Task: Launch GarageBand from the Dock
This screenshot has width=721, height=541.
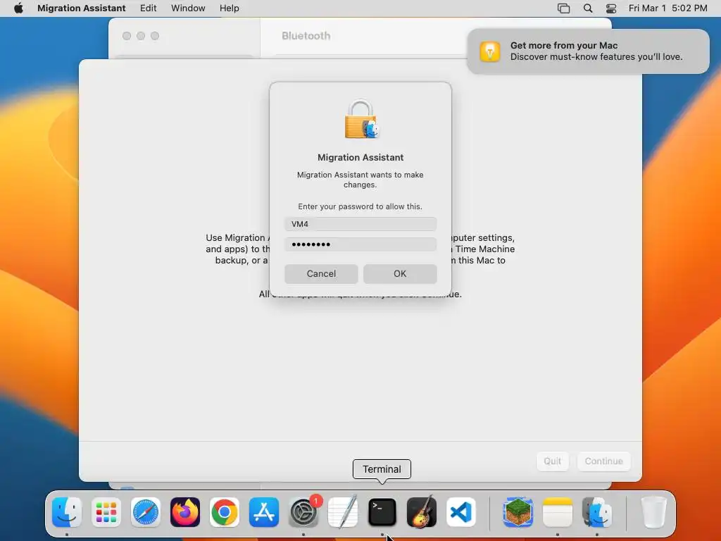Action: [x=422, y=512]
